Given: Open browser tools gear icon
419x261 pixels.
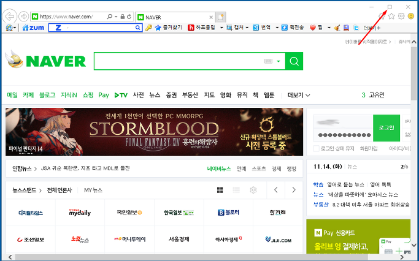Looking at the screenshot, I should [x=401, y=16].
